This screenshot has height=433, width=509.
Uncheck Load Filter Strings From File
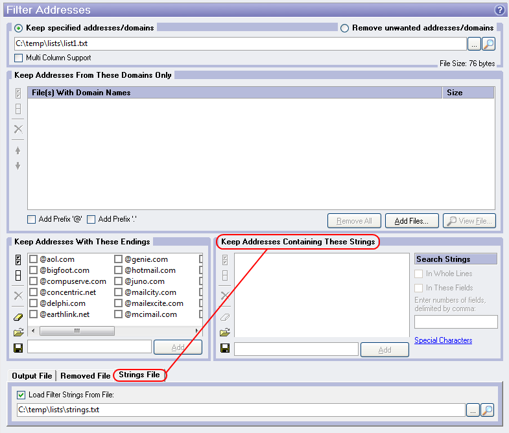(22, 395)
